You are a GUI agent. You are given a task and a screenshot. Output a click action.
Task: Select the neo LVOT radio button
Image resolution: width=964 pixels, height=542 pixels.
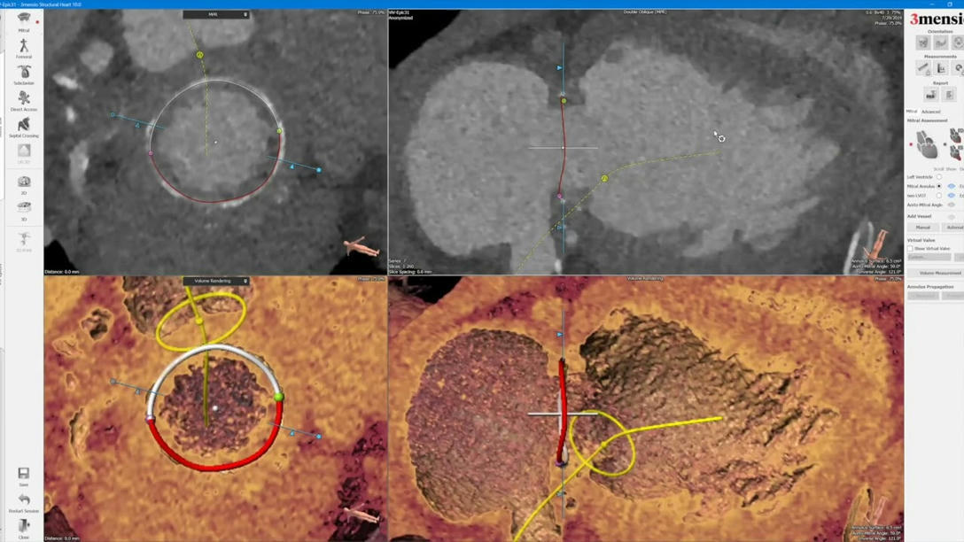[939, 194]
